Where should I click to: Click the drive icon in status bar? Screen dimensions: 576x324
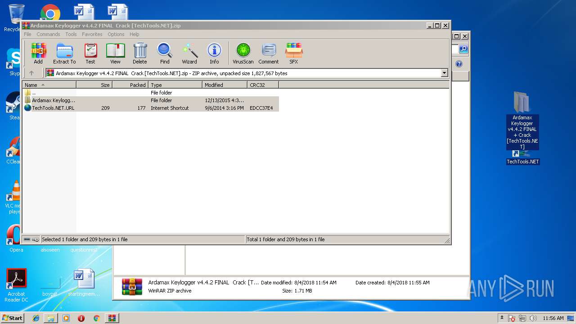(27, 239)
